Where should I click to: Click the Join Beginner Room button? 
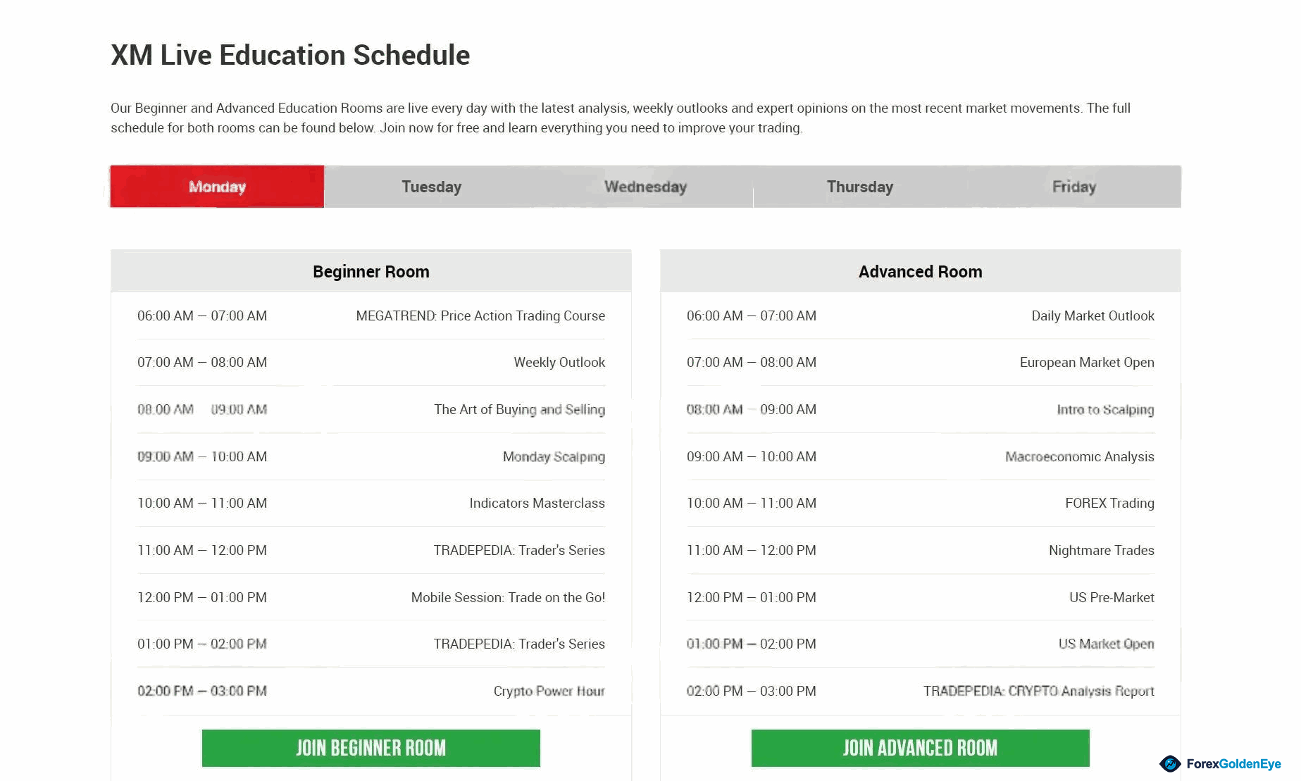371,748
